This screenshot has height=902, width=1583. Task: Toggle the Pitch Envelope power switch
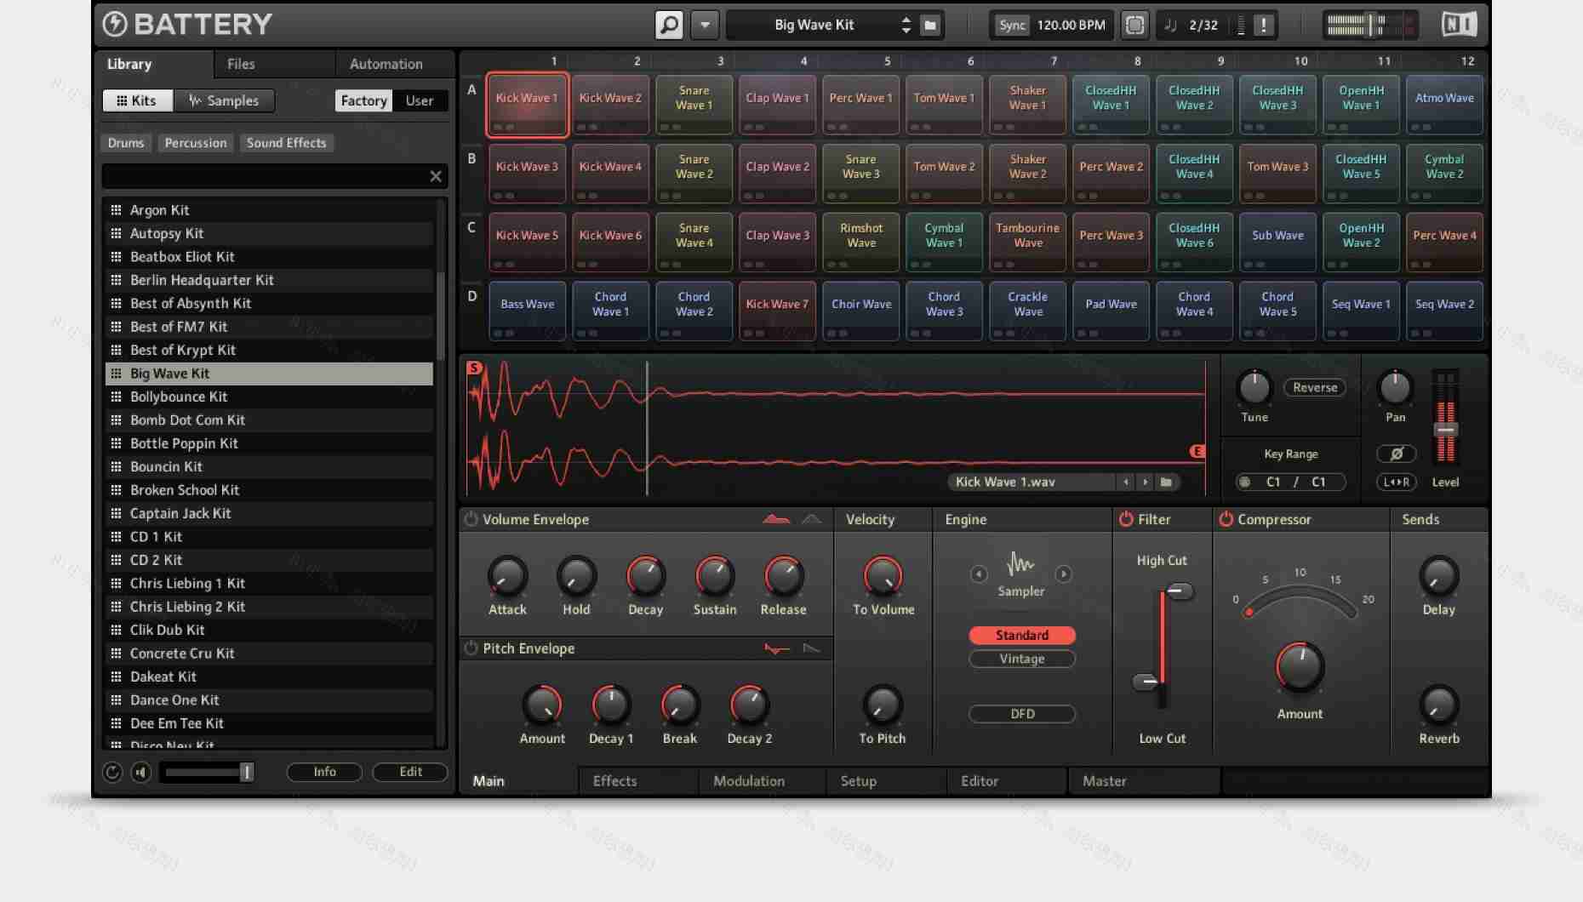471,648
